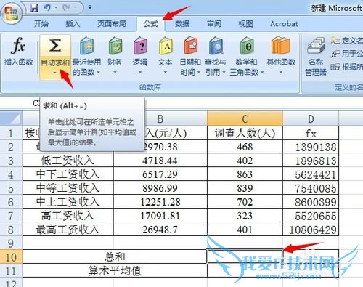Viewport: 363px width, 287px height.
Task: Open 日期和时间 functions icon
Action: click(191, 45)
